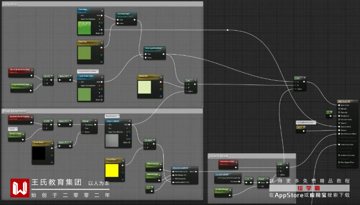Click the RGB output pin on ColorMap node
This screenshot has width=360, height=205.
pos(102,15)
